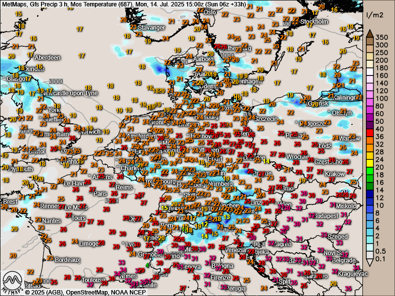Select the Stavanger city label
Image resolution: width=395 pixels, height=296 pixels.
click(151, 28)
